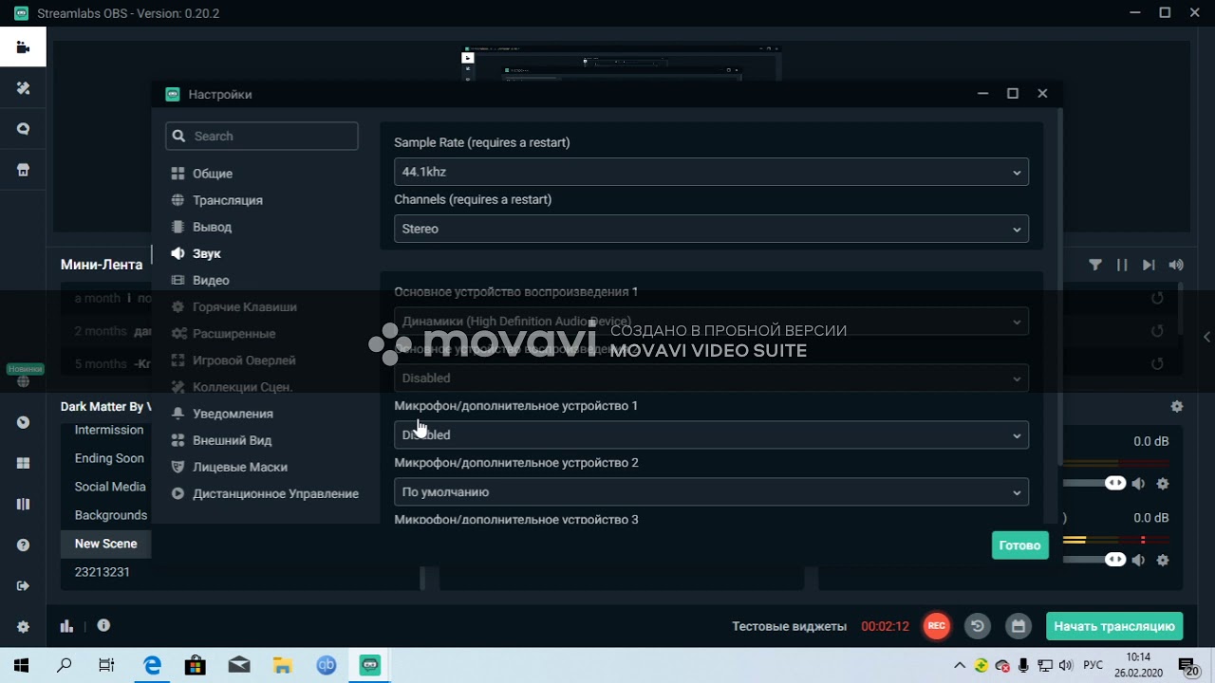Mute mini feed alert sound
Viewport: 1215px width, 683px height.
1176,265
